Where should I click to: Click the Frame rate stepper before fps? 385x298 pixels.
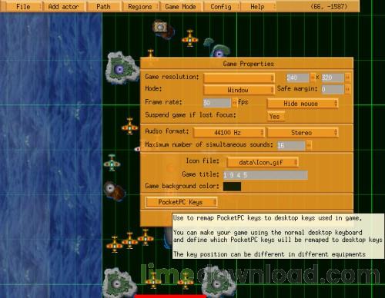(x=235, y=103)
